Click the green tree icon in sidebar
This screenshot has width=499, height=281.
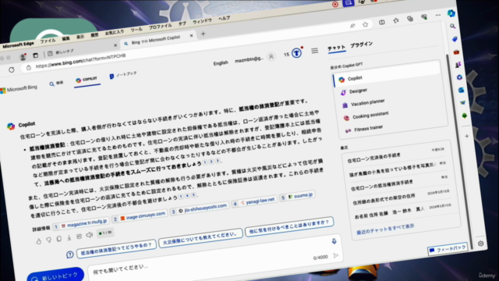pyautogui.click(x=465, y=116)
